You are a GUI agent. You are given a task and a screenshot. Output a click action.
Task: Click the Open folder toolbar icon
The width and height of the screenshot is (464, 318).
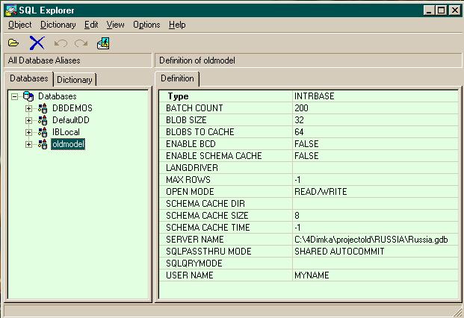pos(13,43)
